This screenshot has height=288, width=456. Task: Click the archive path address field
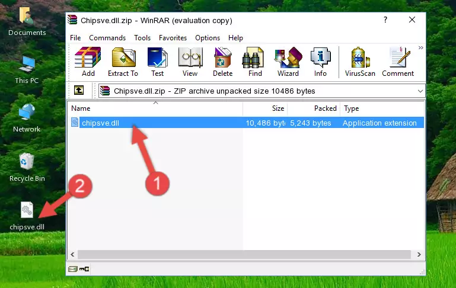pyautogui.click(x=262, y=91)
